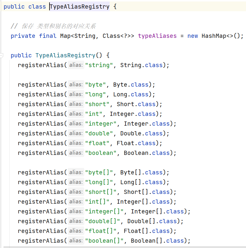Click Integer.class on the "integer" row
This screenshot has height=248, width=246.
(146, 124)
